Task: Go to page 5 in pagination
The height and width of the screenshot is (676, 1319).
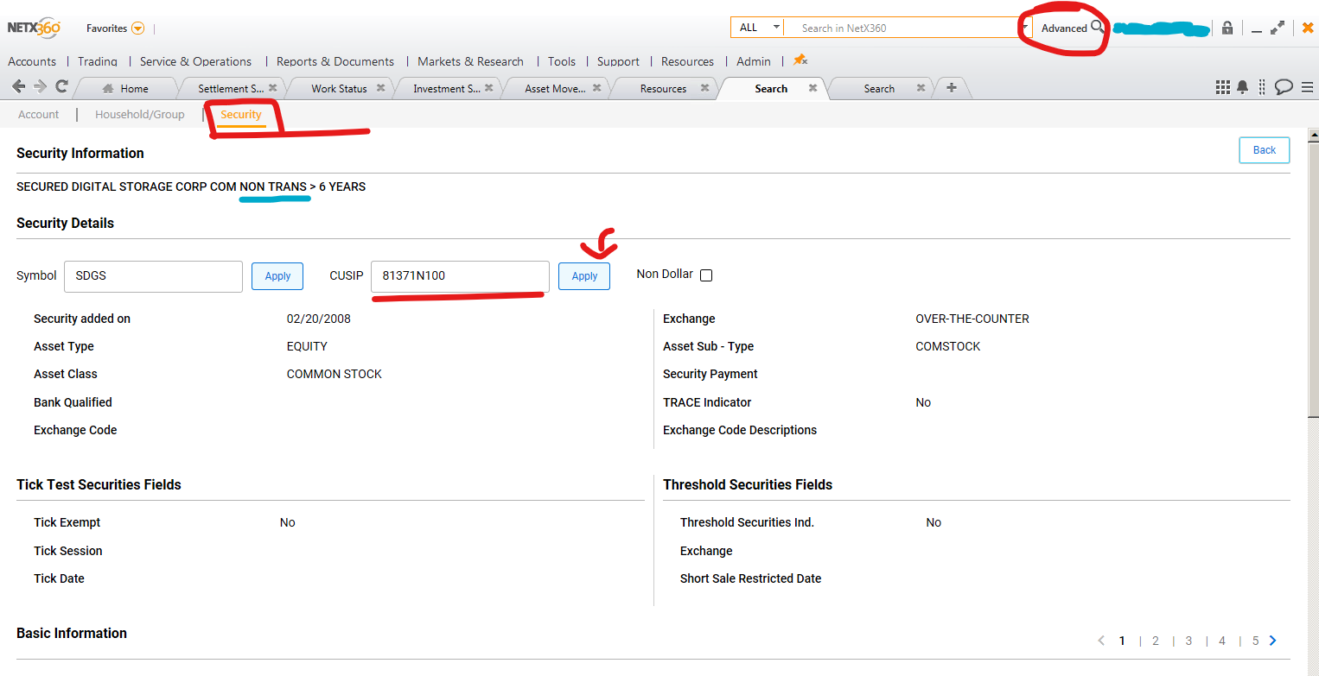Action: [1256, 641]
